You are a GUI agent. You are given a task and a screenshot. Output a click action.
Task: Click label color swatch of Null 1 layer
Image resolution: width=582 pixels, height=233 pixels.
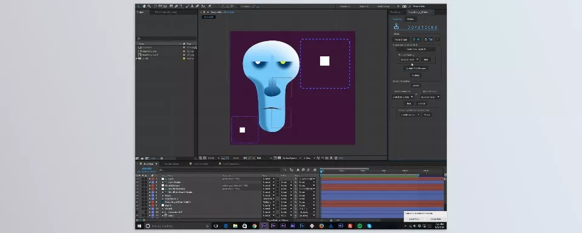153,205
